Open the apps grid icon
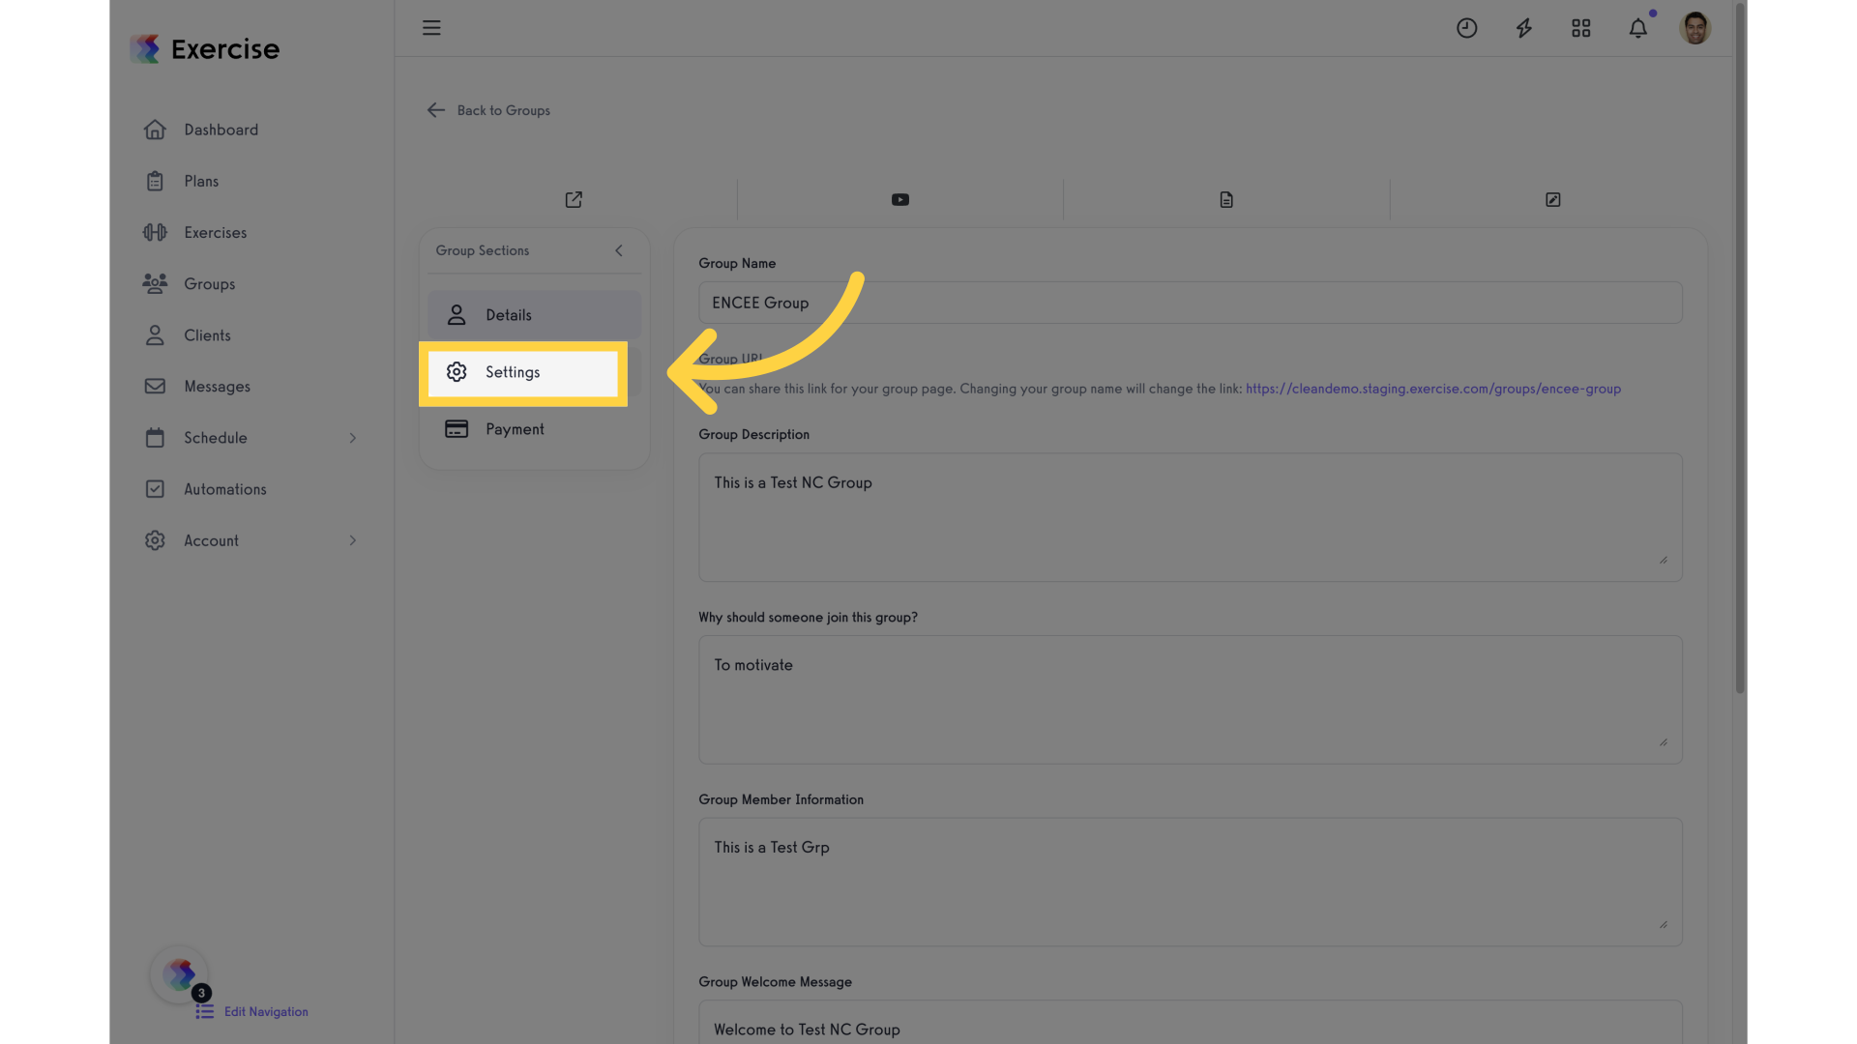 pyautogui.click(x=1580, y=28)
